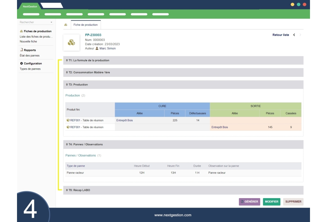327x222 pixels.
Task: Click the Rapports section icon in sidebar
Action: click(22, 50)
